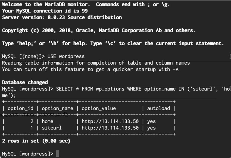Screen dimensions: 231x158
Task: Select the option_name column header
Action: [57, 108]
